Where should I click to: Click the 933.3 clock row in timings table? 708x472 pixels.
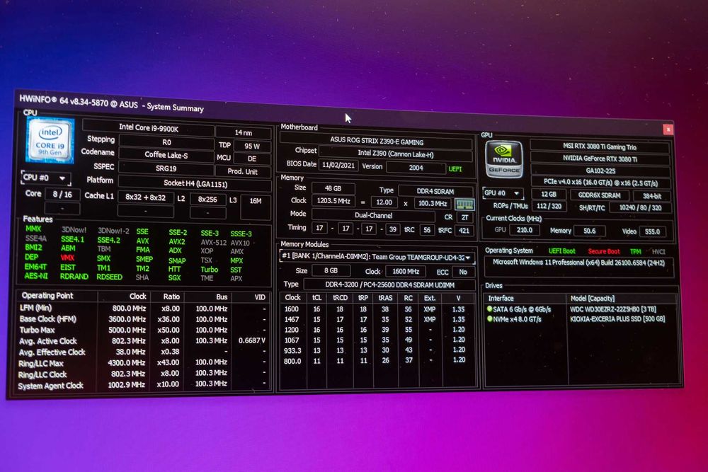coord(378,350)
